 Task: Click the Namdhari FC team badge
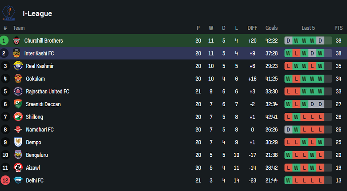[18, 130]
